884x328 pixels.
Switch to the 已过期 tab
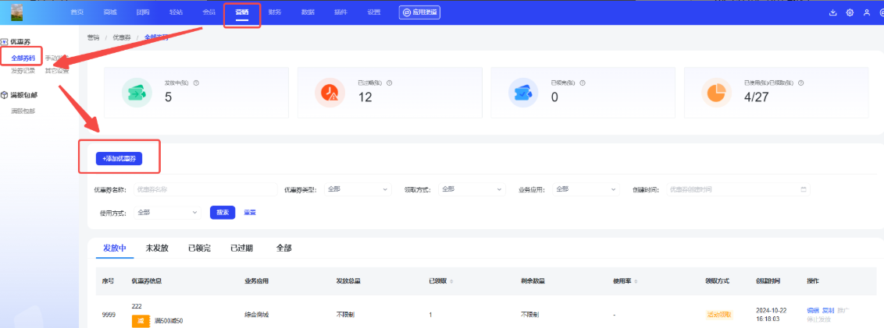click(241, 248)
